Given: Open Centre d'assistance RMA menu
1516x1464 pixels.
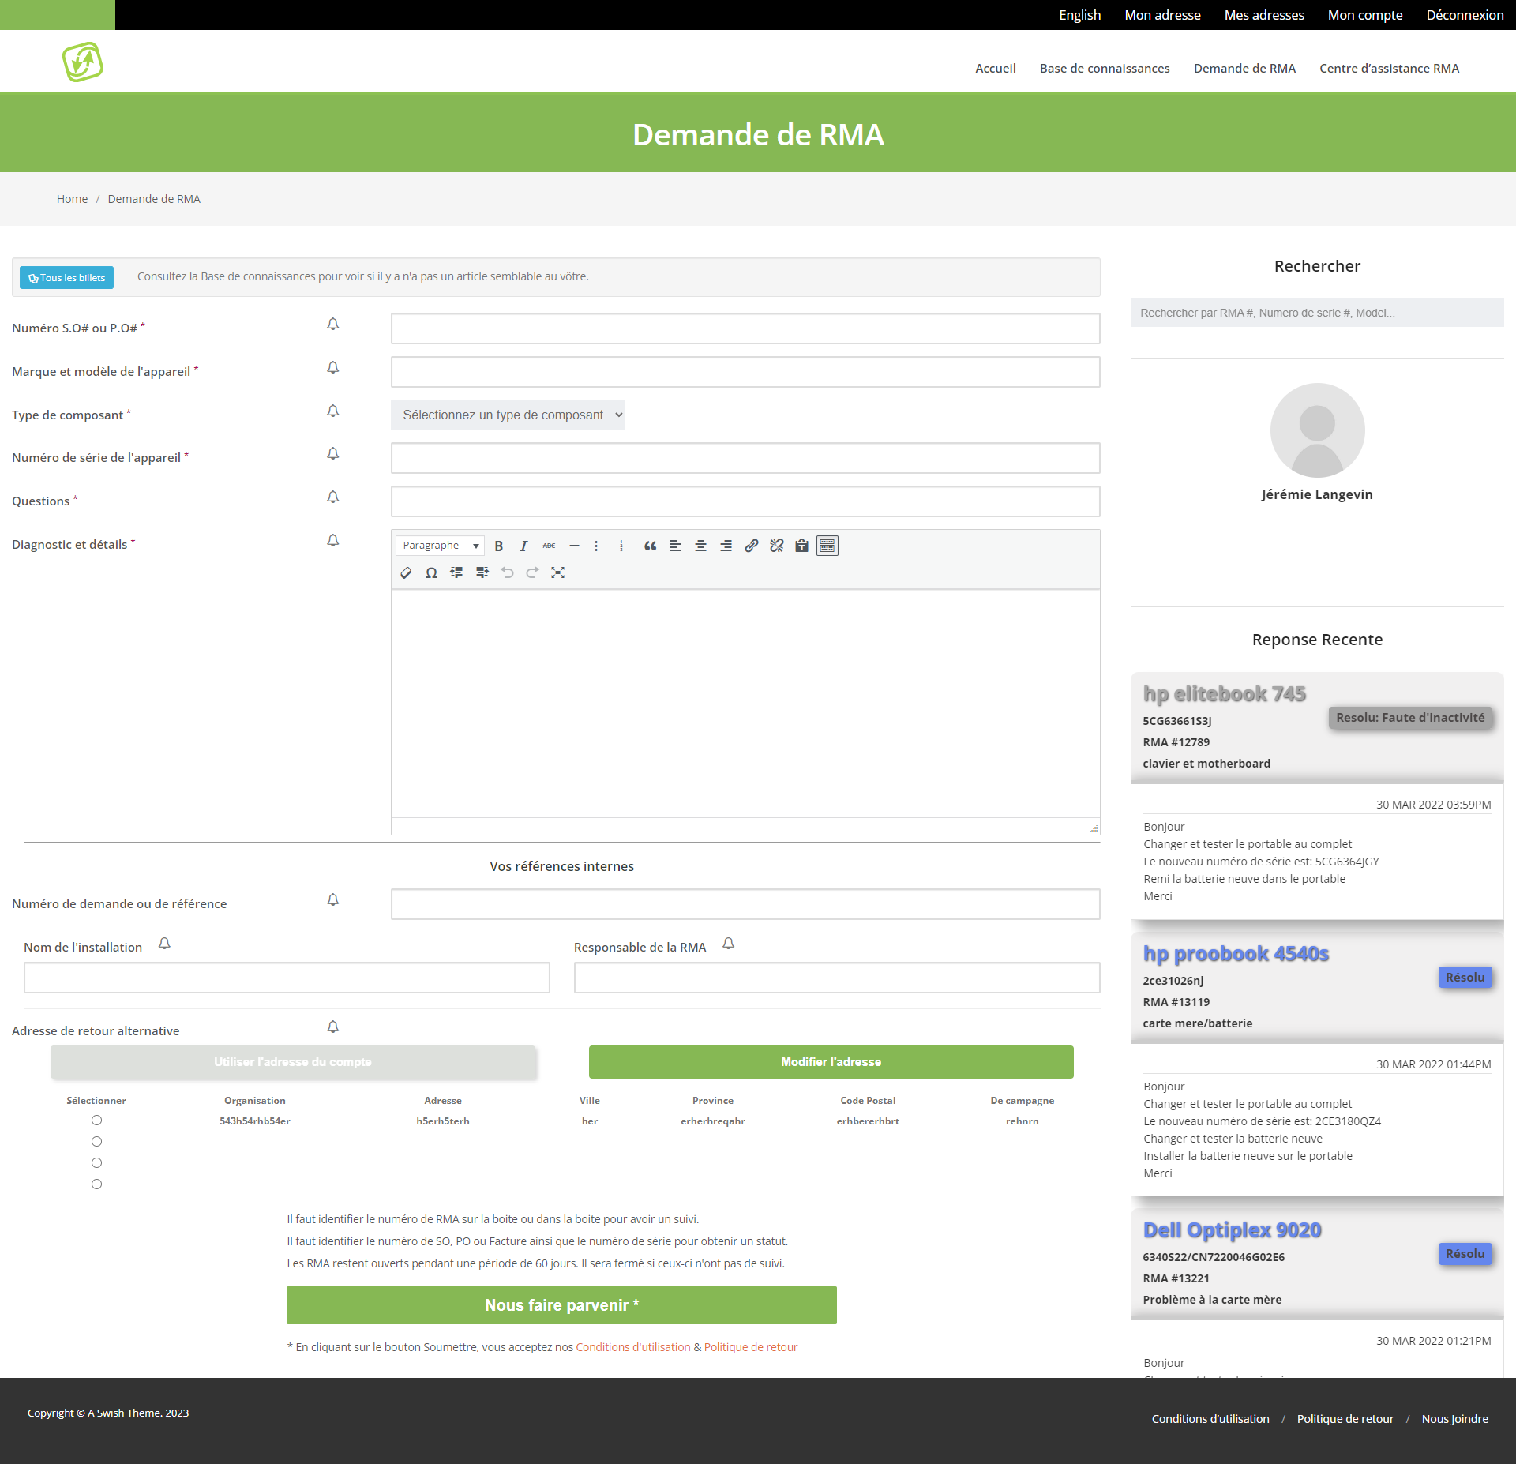Looking at the screenshot, I should 1389,69.
